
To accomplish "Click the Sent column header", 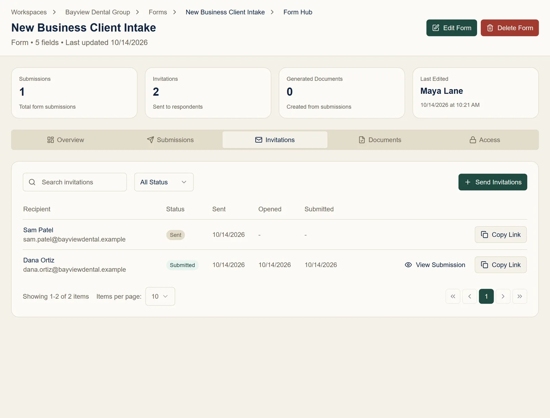I will [219, 209].
